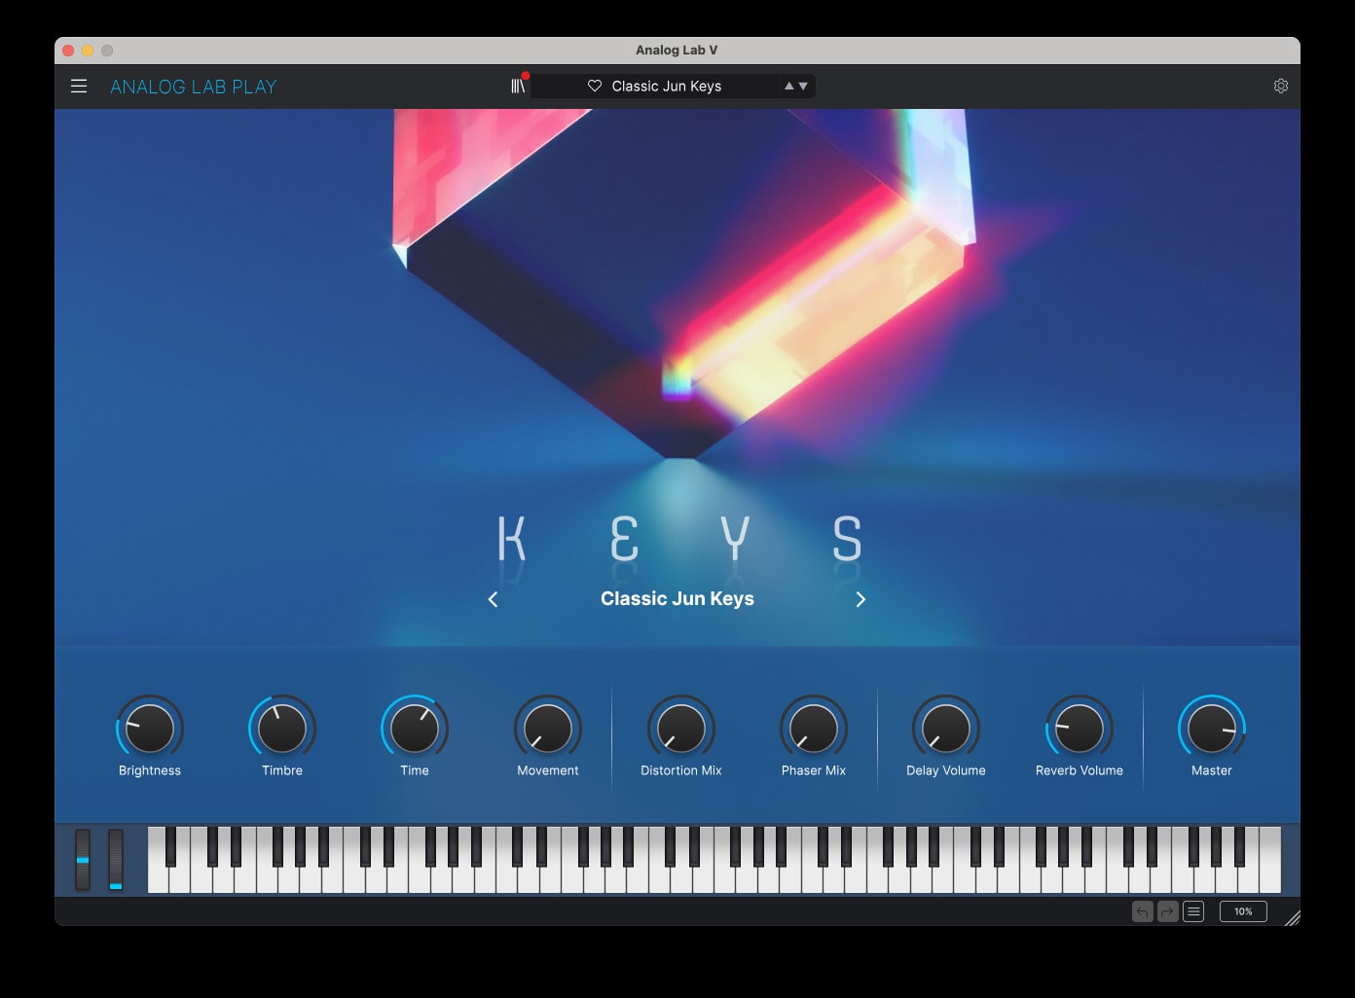Click the Phaser Mix knob
The width and height of the screenshot is (1355, 998).
814,728
